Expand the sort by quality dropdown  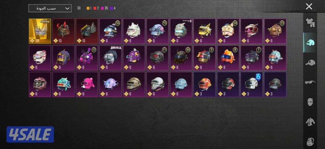click(50, 8)
